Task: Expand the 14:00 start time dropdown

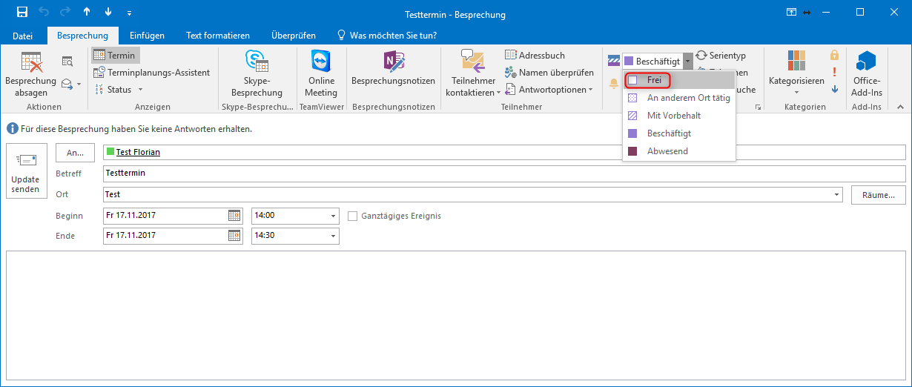Action: (334, 216)
